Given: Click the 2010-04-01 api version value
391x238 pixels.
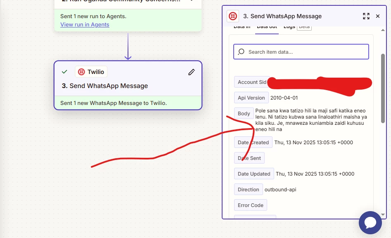Looking at the screenshot, I should (x=284, y=98).
